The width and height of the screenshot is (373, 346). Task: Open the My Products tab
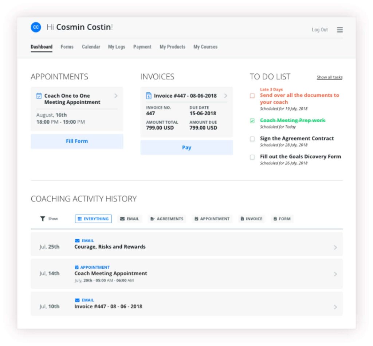click(172, 47)
